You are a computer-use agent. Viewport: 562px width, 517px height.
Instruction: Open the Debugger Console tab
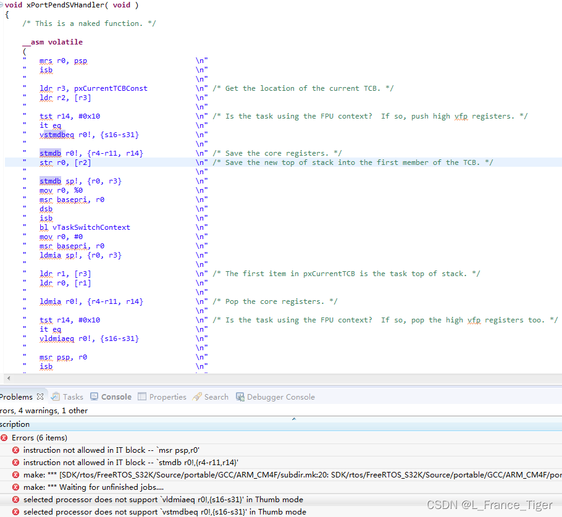[275, 397]
